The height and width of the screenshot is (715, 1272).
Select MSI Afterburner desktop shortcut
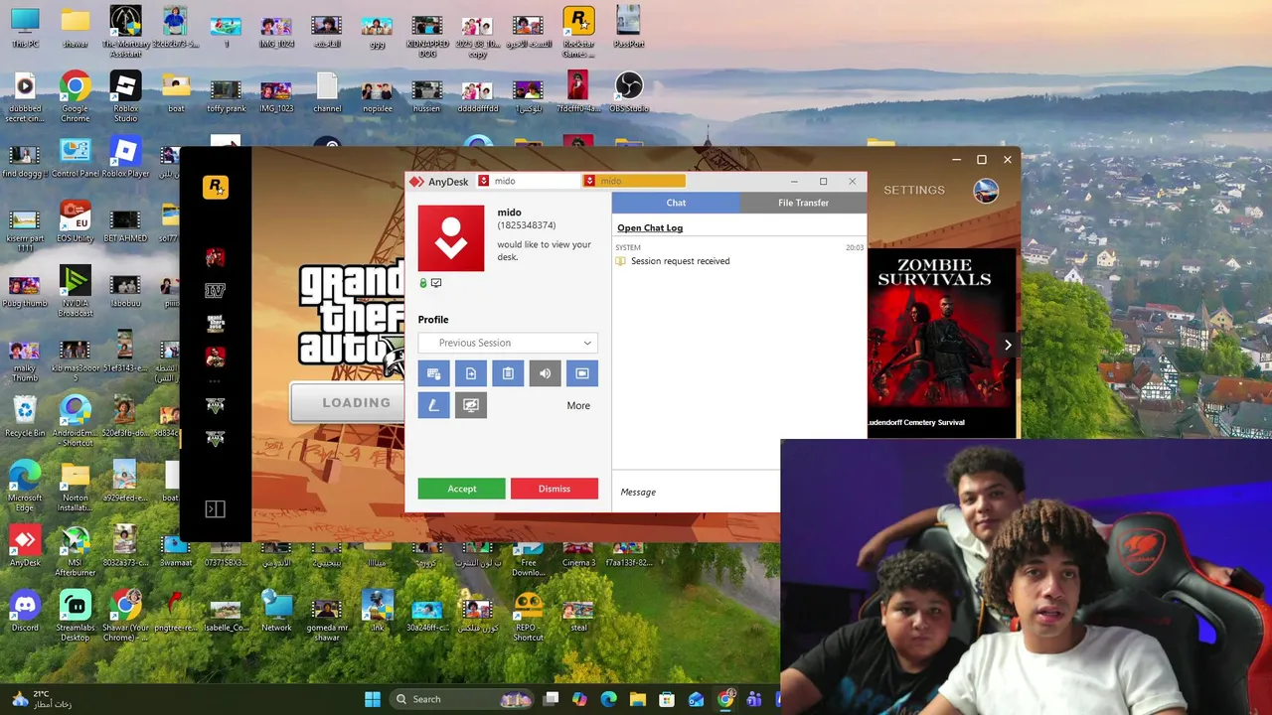pos(76,552)
